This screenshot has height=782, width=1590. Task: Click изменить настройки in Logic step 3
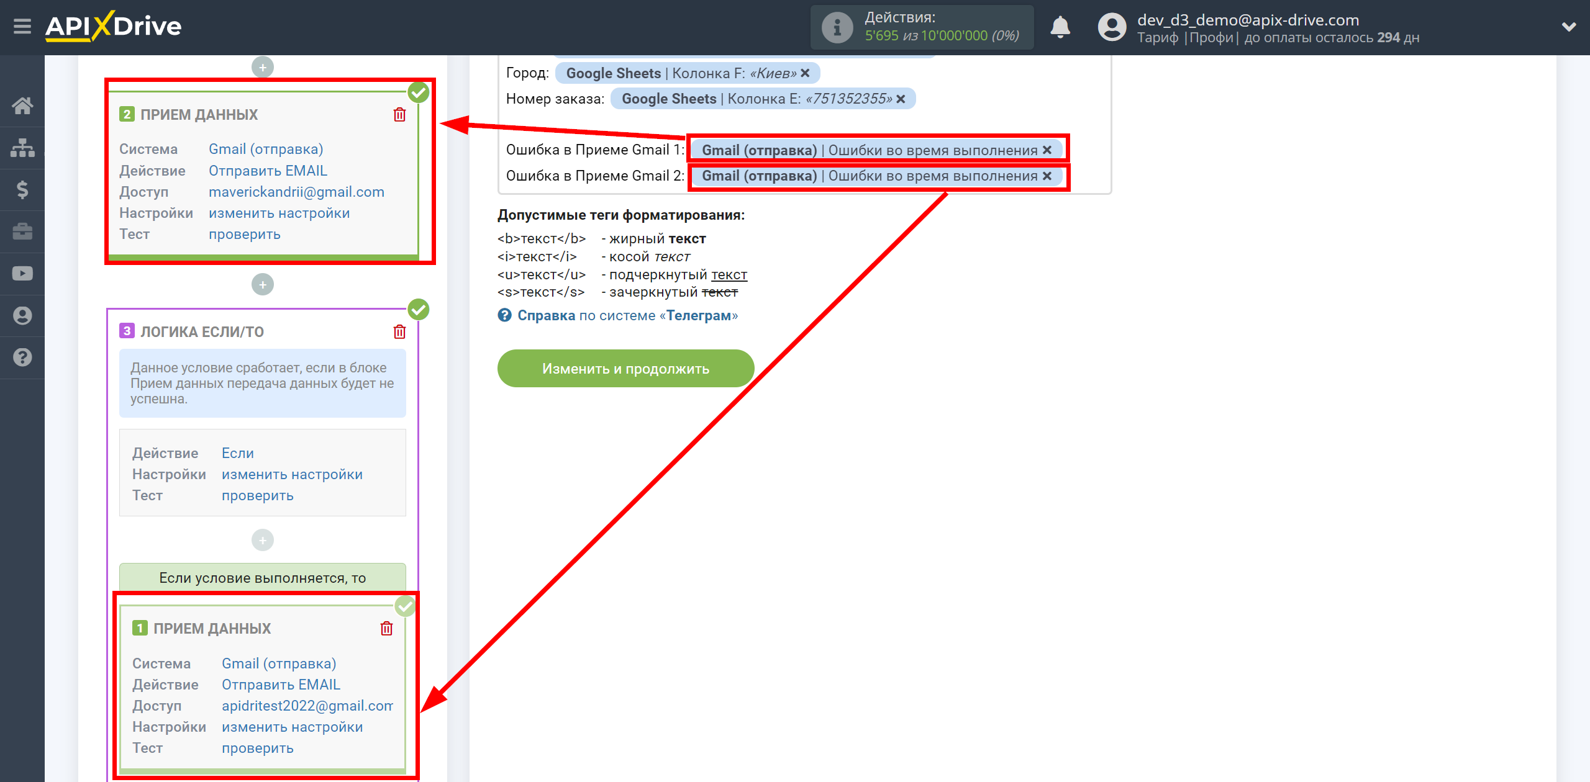[x=292, y=475]
